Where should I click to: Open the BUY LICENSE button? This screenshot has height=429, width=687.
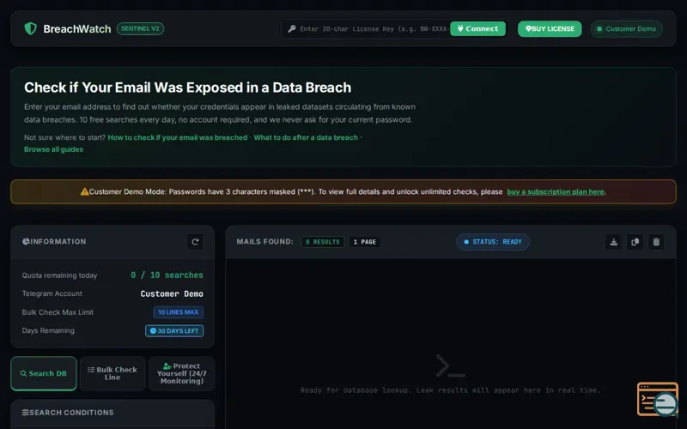[x=550, y=29]
